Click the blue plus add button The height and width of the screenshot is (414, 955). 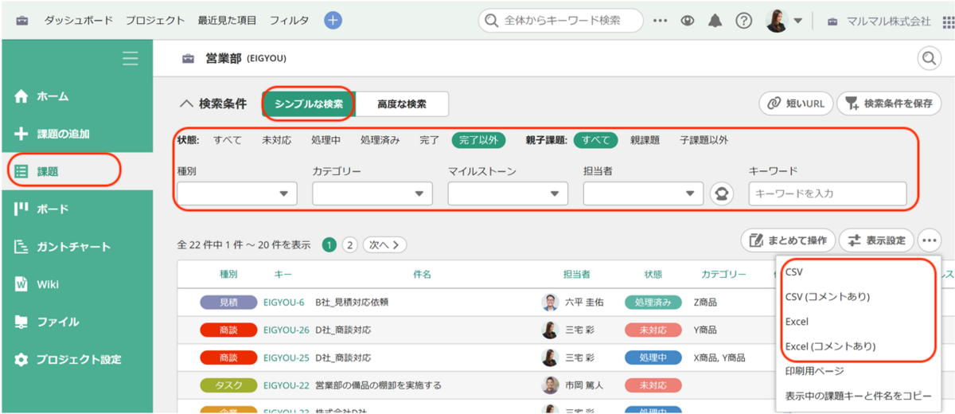(333, 21)
